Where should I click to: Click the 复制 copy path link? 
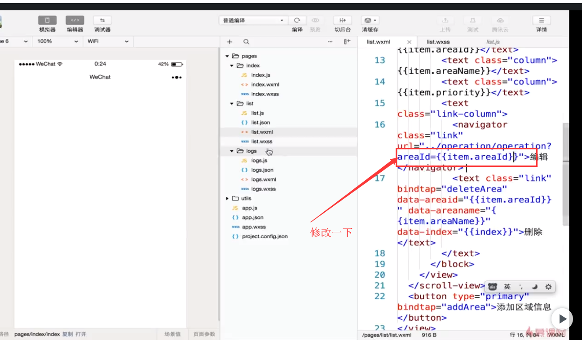click(x=67, y=334)
